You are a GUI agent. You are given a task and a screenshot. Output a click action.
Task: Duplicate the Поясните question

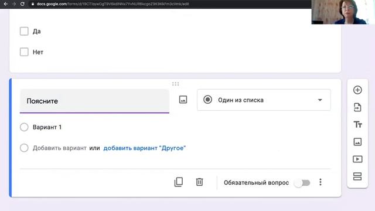[179, 182]
